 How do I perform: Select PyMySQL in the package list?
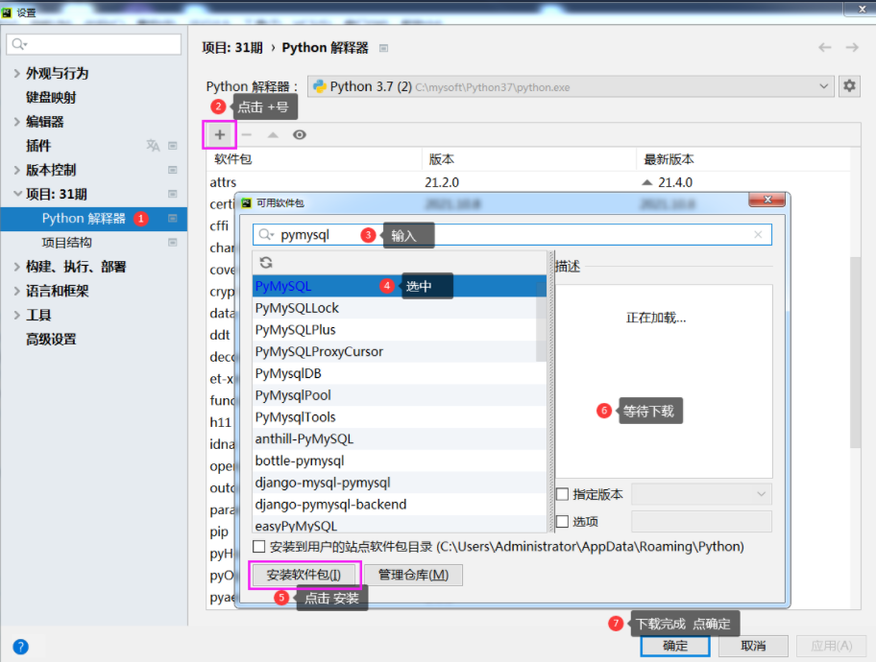(x=399, y=286)
